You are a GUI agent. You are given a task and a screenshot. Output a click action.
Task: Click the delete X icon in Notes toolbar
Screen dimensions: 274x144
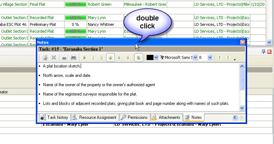[54, 57]
